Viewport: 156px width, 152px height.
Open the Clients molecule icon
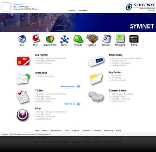(64, 39)
